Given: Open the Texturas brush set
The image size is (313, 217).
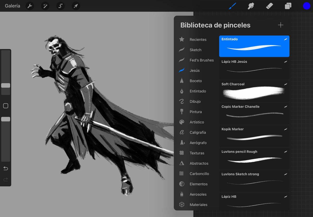Looking at the screenshot, I should pyautogui.click(x=197, y=153).
